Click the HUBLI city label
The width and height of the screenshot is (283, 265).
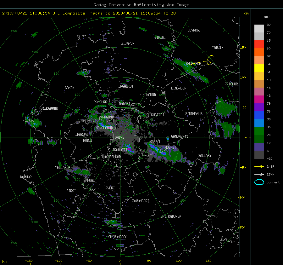tap(88, 141)
